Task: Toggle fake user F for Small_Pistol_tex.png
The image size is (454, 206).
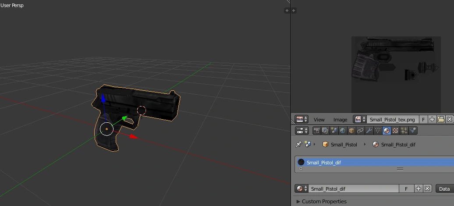Action: tap(423, 119)
